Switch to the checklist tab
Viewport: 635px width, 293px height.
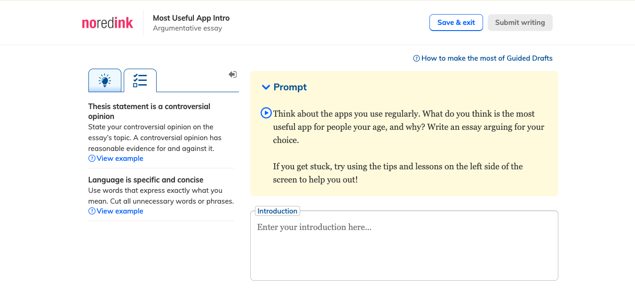[140, 80]
